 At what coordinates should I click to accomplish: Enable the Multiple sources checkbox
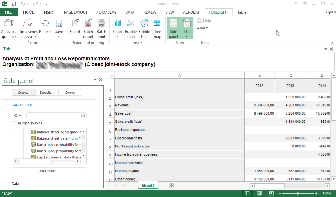(14, 123)
